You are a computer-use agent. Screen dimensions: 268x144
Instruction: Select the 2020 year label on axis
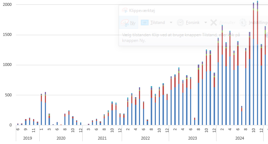click(x=61, y=138)
